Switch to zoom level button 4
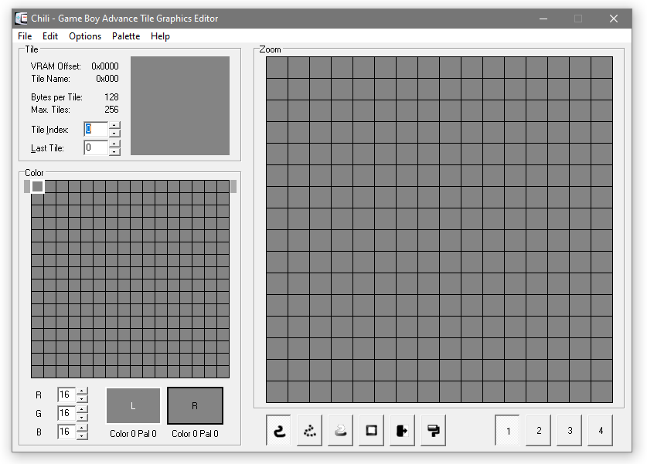Viewport: 647px width, 464px height. [601, 430]
